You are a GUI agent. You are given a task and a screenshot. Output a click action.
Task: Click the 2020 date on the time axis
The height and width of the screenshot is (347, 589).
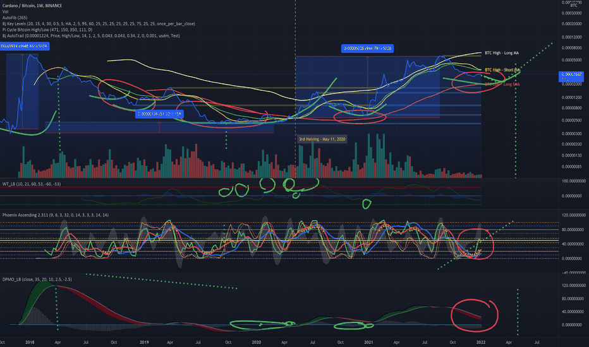click(257, 342)
